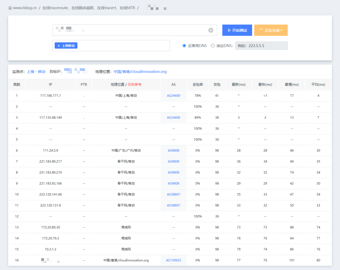Open AS58807 link for 223.120.141.66

(174, 194)
